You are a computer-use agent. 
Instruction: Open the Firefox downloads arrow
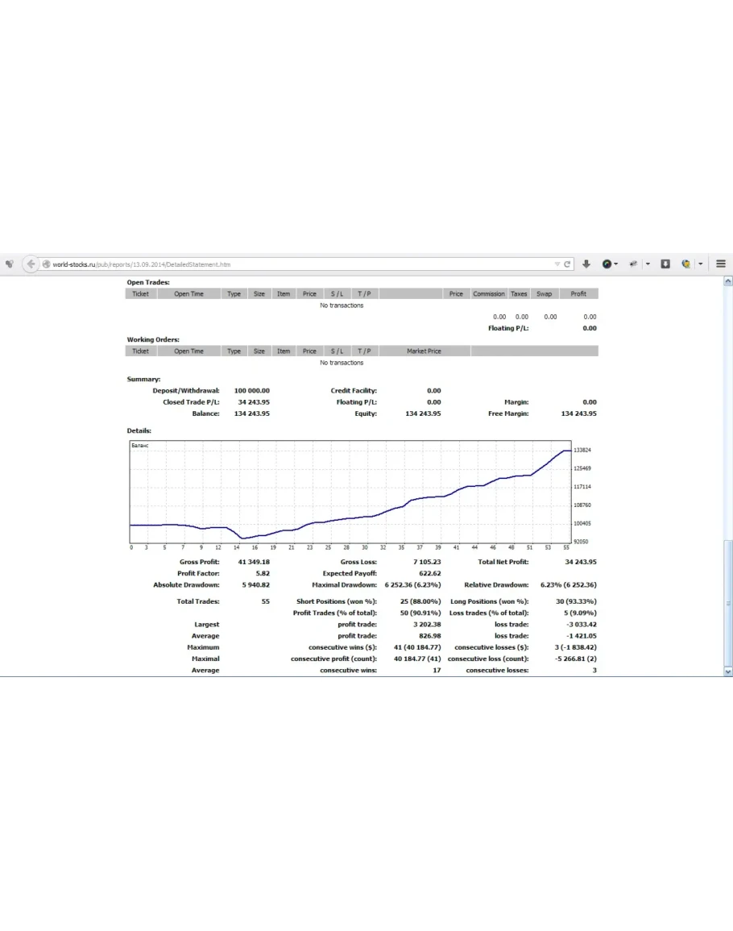(586, 264)
